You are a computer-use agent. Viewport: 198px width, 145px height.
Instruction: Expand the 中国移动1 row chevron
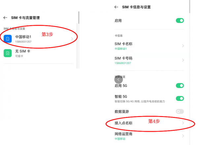click(72, 39)
